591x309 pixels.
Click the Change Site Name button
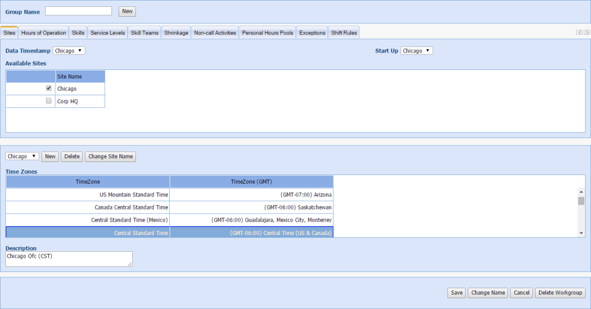click(110, 157)
